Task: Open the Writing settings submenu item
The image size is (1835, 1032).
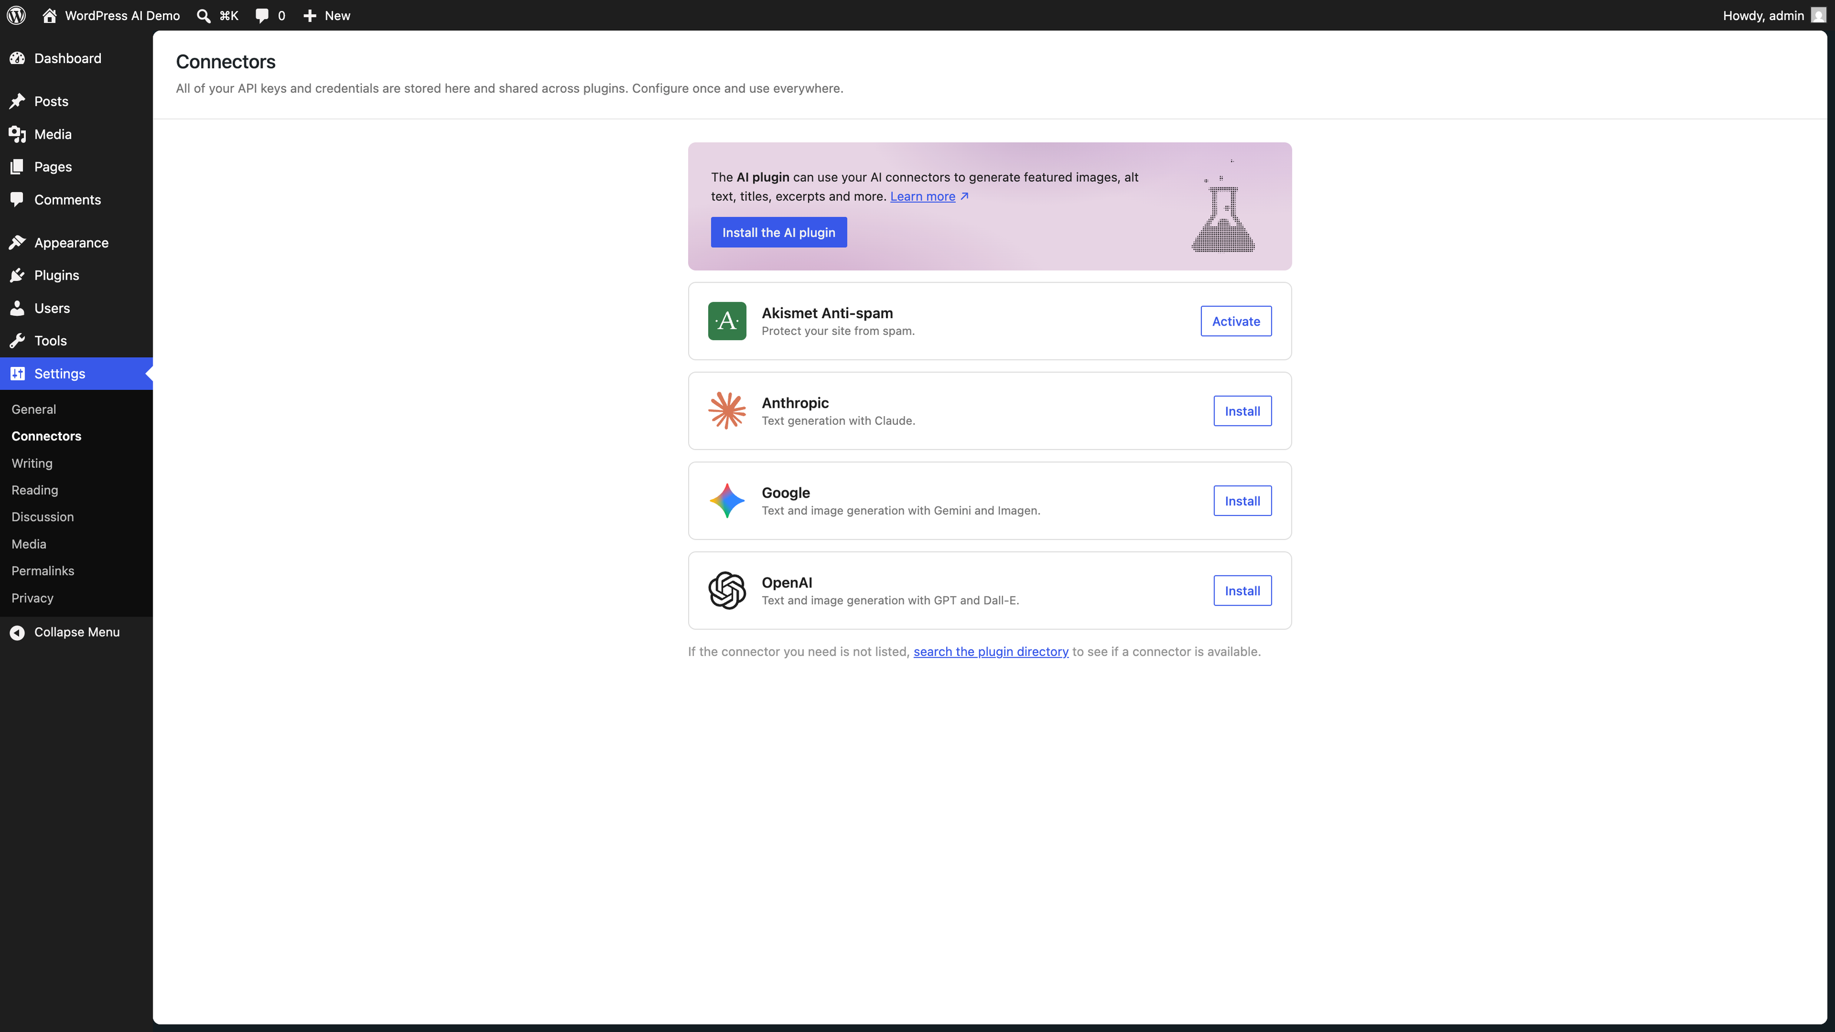Action: click(32, 464)
